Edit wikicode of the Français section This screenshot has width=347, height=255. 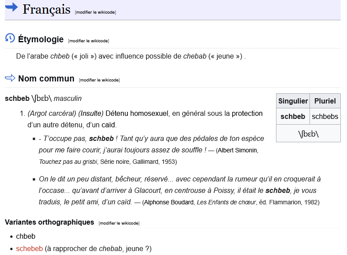tap(95, 12)
